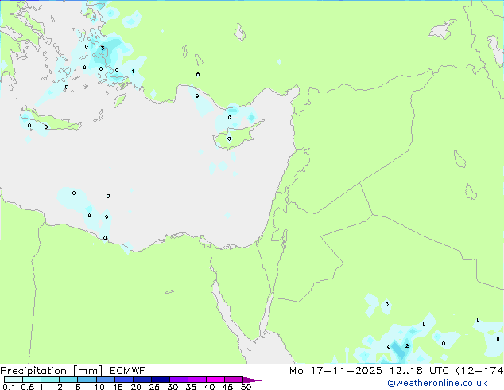
Task: Click the 1–2 mm legend swatch
Action: click(x=50, y=380)
